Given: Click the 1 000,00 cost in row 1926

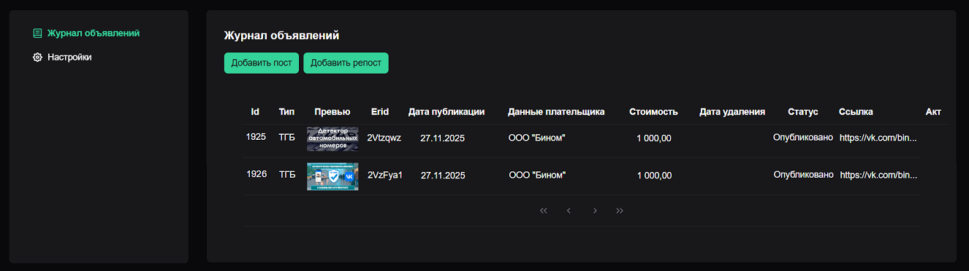Looking at the screenshot, I should [655, 176].
